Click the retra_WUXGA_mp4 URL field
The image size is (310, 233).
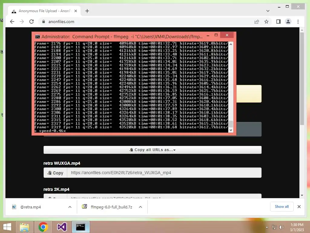click(164, 173)
